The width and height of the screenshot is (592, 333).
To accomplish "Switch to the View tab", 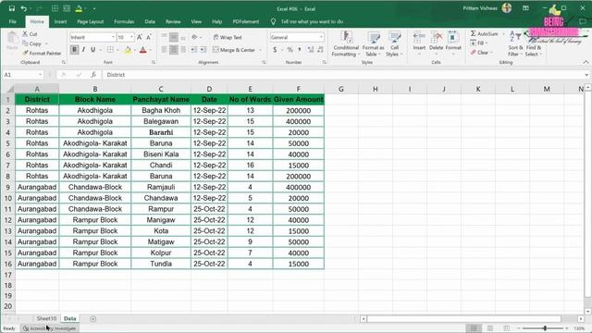I will 196,21.
